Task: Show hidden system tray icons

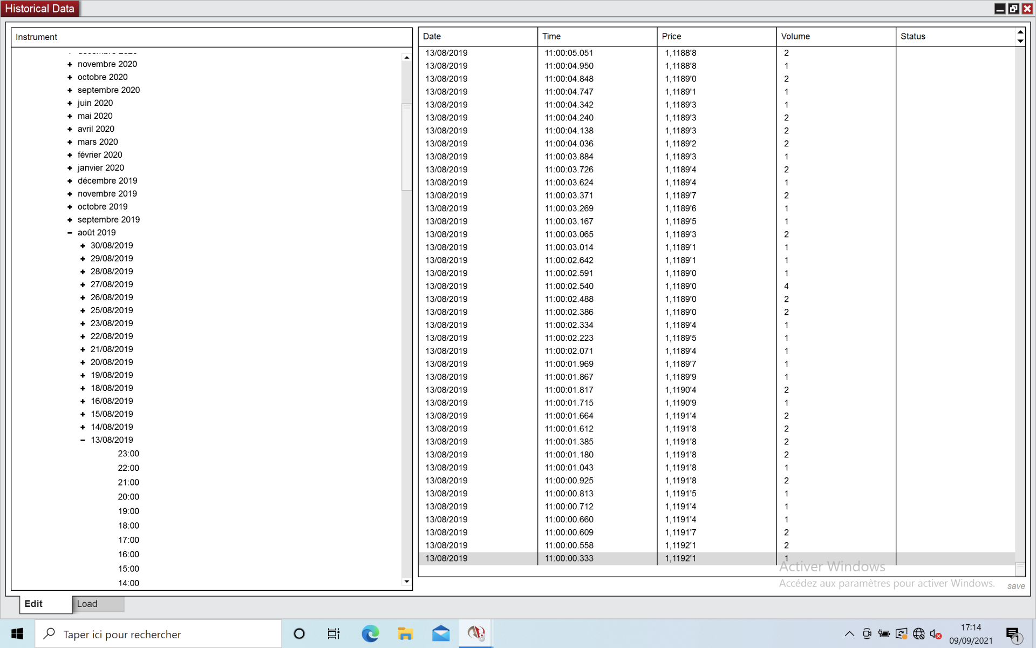Action: (849, 634)
